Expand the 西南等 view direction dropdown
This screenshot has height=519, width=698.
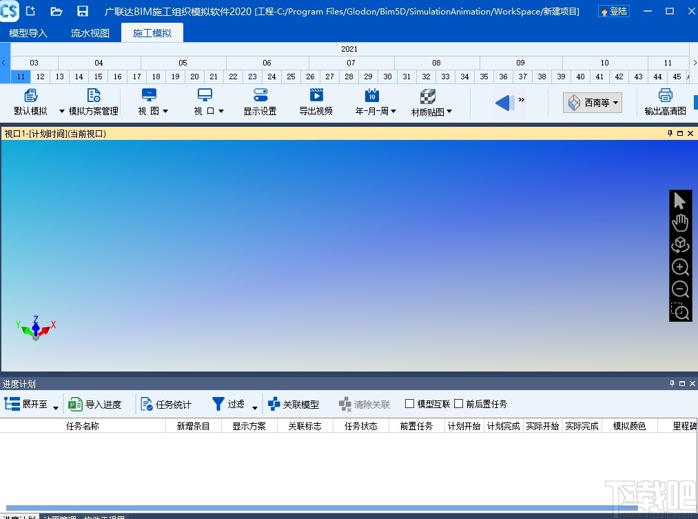click(591, 101)
